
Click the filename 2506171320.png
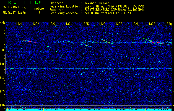click(x=14, y=7)
